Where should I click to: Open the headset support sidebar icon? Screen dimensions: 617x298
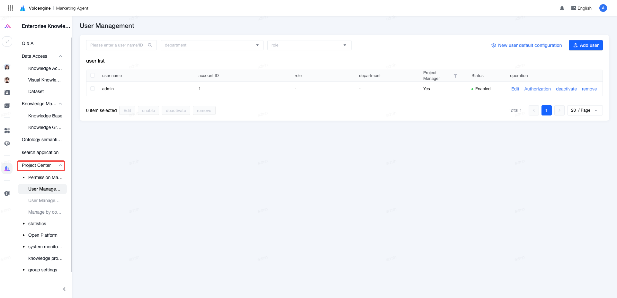[x=7, y=143]
